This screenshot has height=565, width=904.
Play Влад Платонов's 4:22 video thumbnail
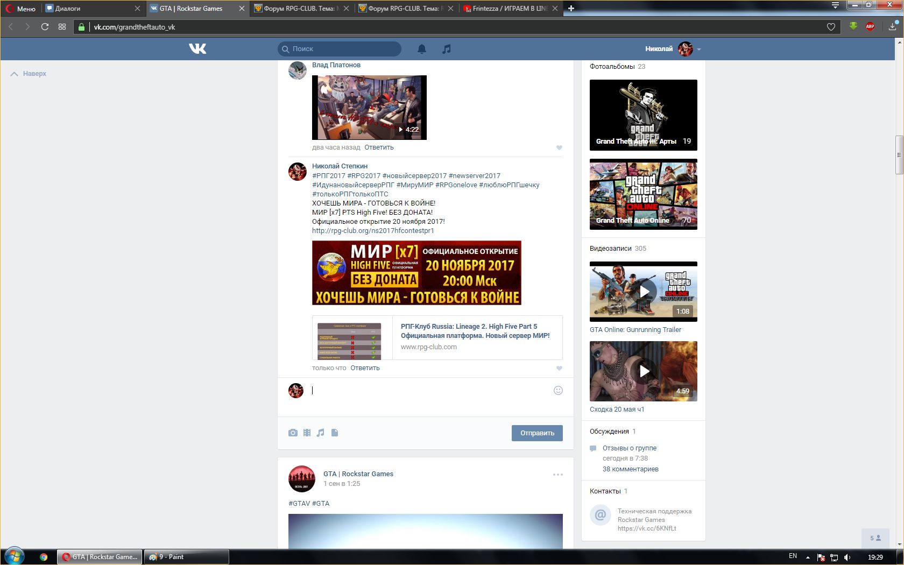(369, 108)
